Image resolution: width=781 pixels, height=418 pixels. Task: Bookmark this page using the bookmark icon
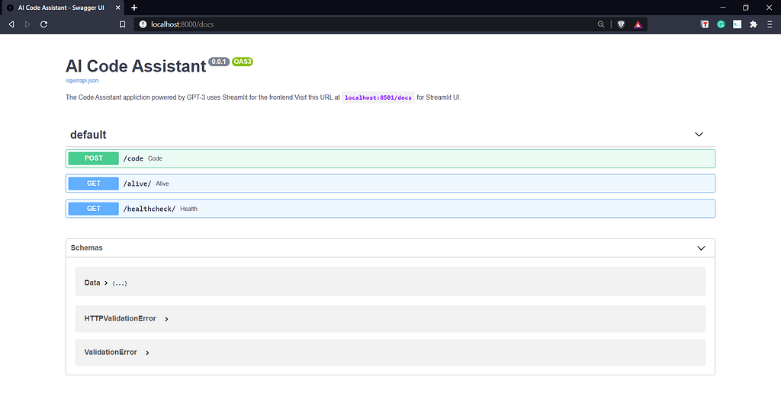click(123, 24)
